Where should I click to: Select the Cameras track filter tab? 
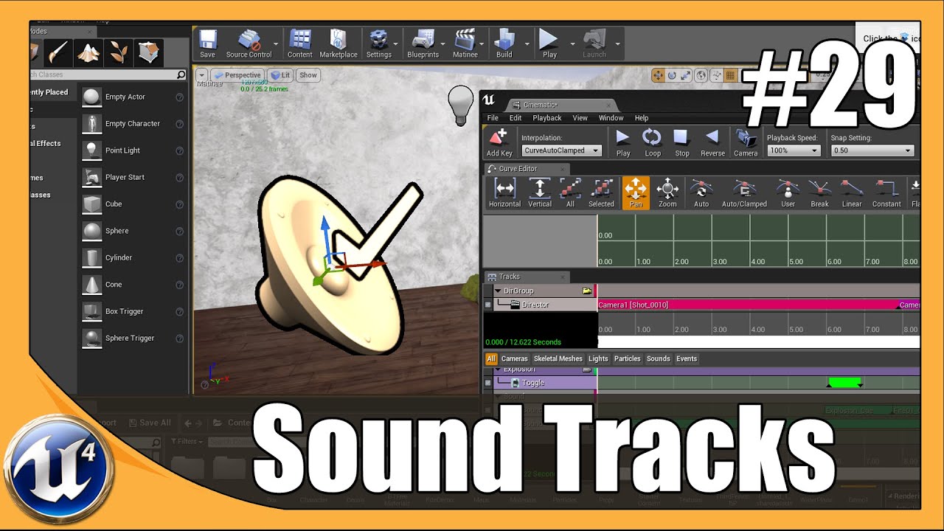[515, 358]
